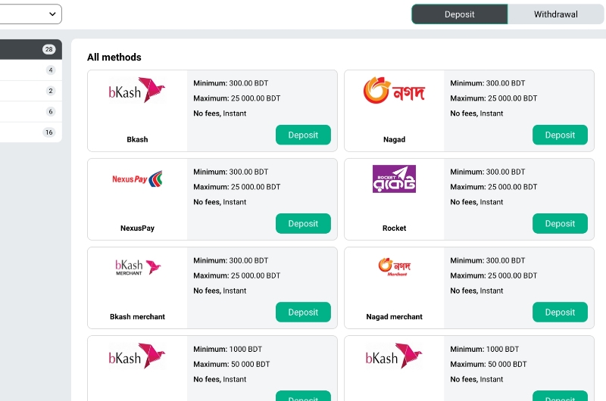Deposit using Bkash merchant method

click(x=303, y=312)
